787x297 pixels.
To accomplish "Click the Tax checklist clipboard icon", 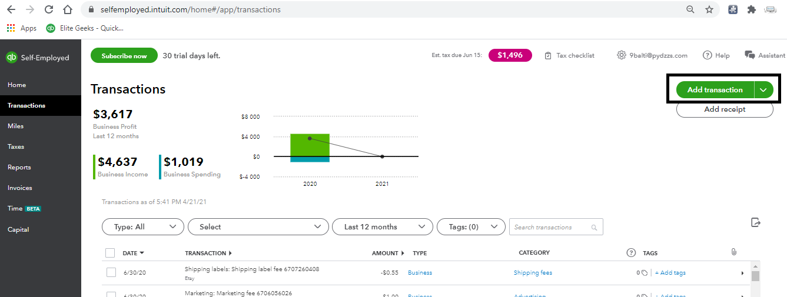I will (548, 55).
